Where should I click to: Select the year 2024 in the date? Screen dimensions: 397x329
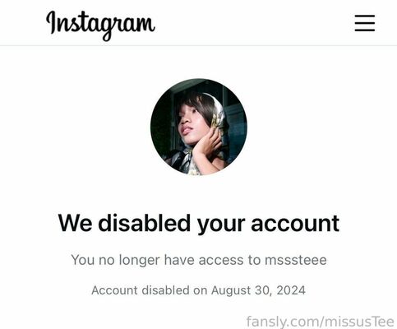[x=291, y=290]
